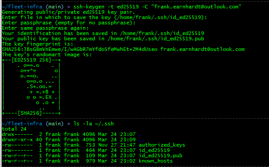Screen dimensions: 269x167
Task: Click the email in the ssh-keygen command
Action: pos(196,7)
